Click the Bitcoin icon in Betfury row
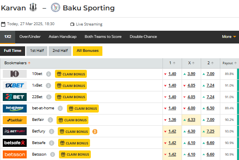239x160 pixels. (x=95, y=131)
